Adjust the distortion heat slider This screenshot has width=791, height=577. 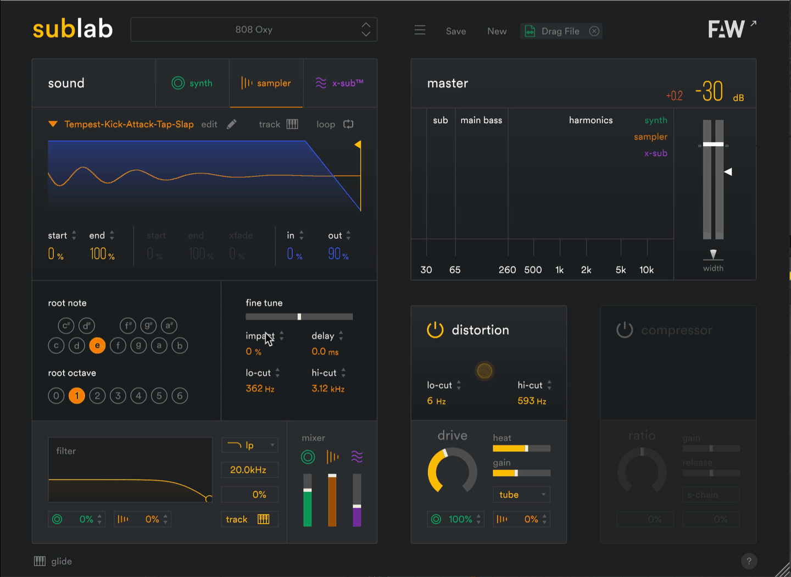coord(522,448)
